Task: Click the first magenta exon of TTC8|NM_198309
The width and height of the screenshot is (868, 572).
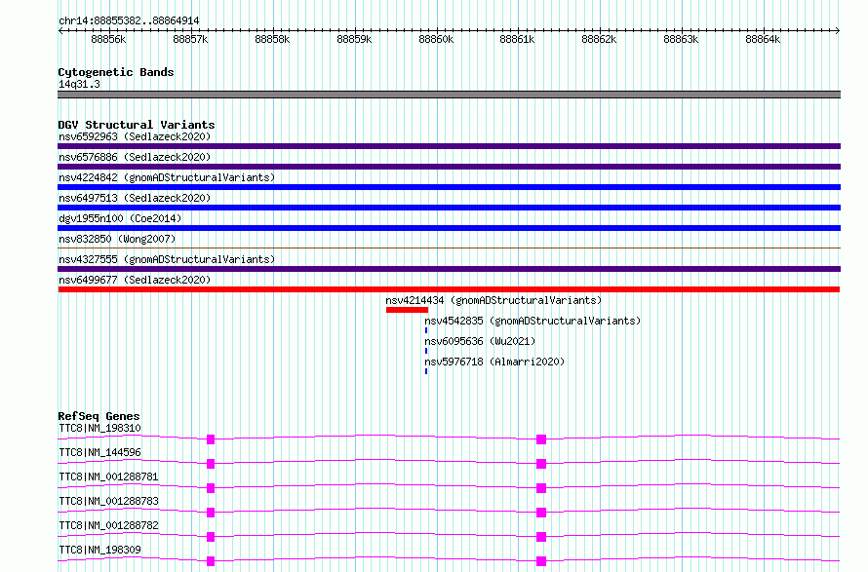Action: tap(211, 561)
